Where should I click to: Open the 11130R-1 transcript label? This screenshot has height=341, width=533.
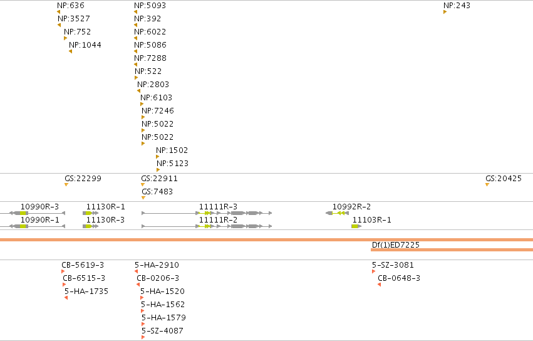tap(106, 207)
